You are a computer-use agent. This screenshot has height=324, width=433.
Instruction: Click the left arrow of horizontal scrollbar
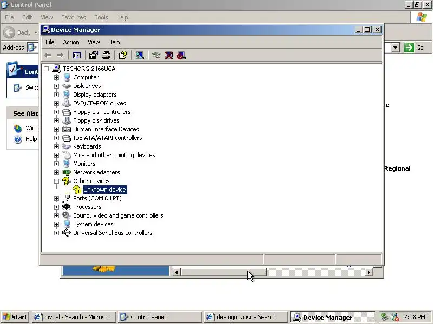tap(176, 273)
